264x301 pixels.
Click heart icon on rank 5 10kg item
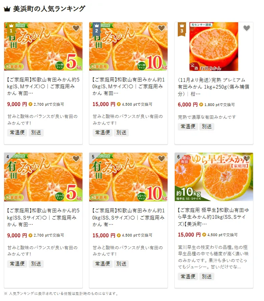tap(162, 159)
